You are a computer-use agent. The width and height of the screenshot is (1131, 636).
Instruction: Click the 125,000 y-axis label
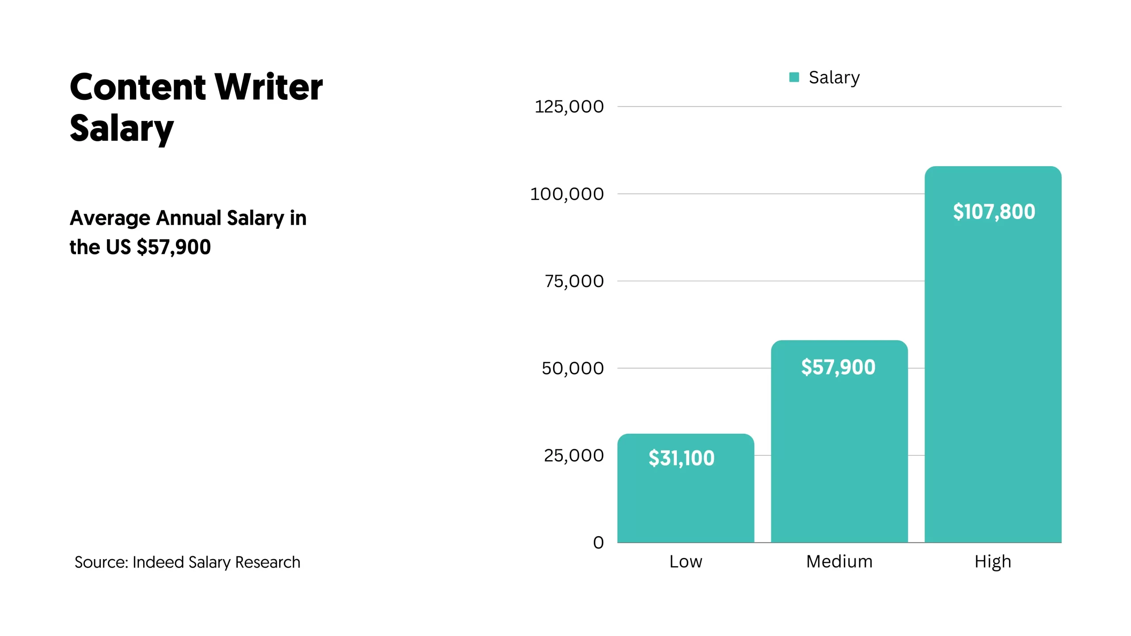(569, 106)
